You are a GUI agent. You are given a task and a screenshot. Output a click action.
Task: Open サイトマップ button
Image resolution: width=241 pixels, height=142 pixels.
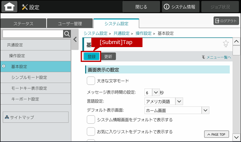pyautogui.click(x=36, y=117)
